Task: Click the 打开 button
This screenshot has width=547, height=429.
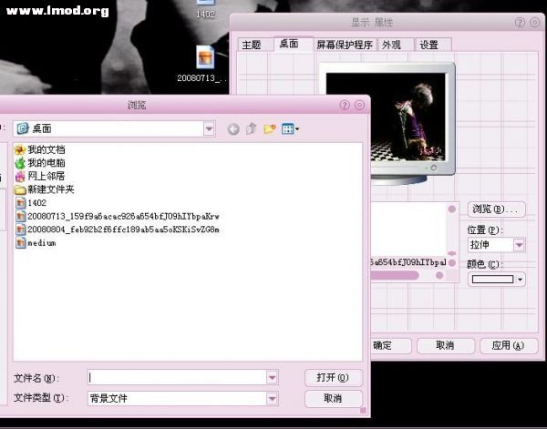Action: click(333, 377)
